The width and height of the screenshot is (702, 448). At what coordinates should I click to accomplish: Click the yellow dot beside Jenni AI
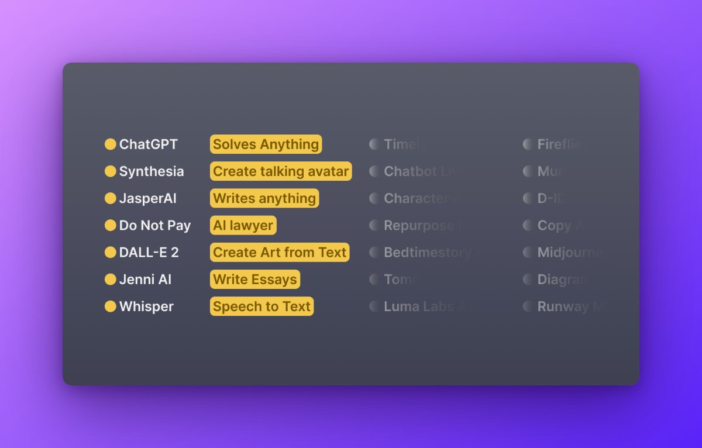[110, 279]
